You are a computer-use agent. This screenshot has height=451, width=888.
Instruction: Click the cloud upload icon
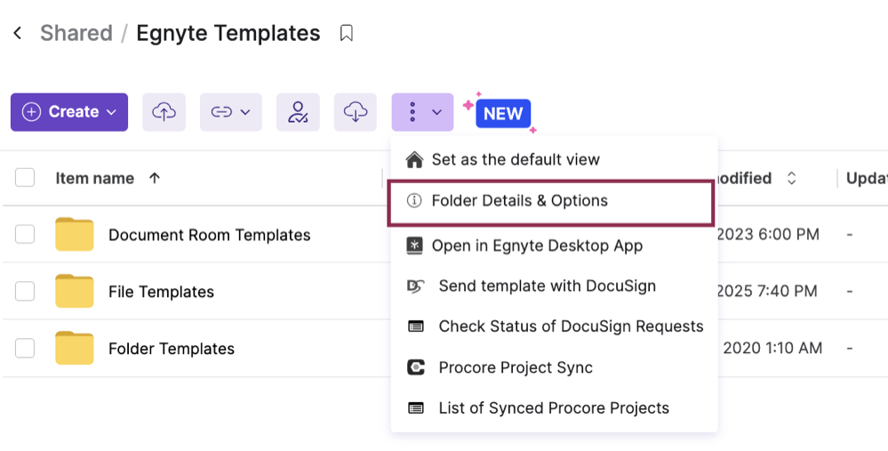(x=164, y=112)
